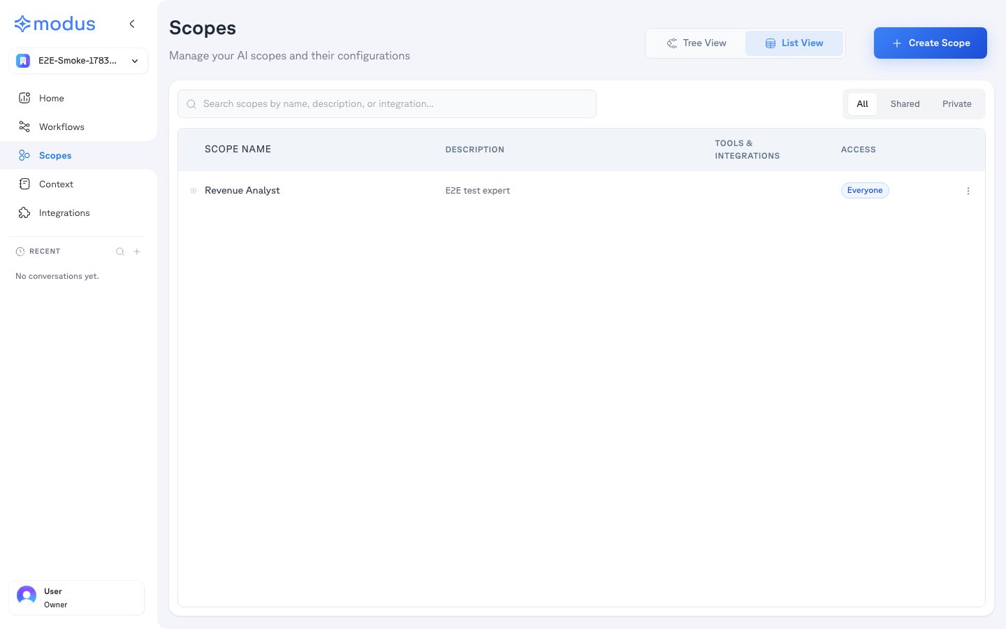Filter scopes by Shared
This screenshot has height=629, width=1006.
point(905,104)
